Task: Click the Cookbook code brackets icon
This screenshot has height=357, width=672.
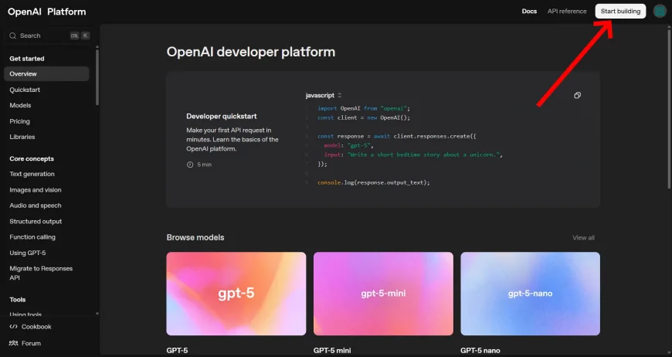Action: pyautogui.click(x=13, y=327)
